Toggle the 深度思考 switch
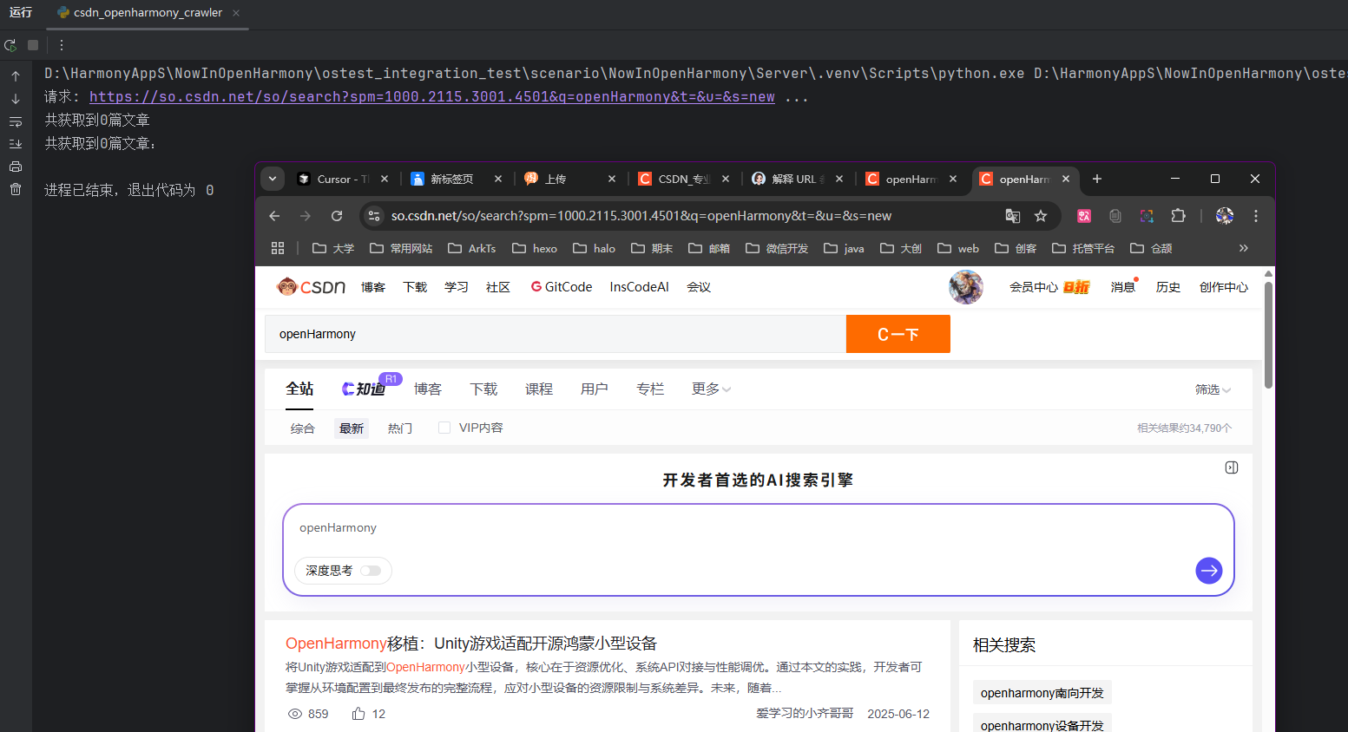The height and width of the screenshot is (732, 1348). (x=372, y=571)
